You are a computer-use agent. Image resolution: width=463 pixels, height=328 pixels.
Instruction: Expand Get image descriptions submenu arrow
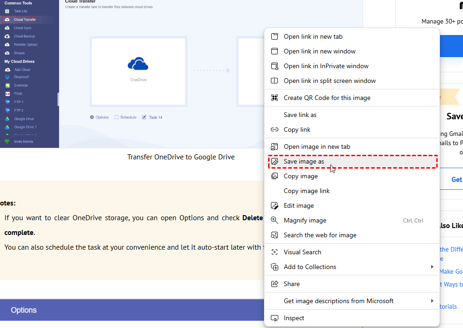point(432,301)
